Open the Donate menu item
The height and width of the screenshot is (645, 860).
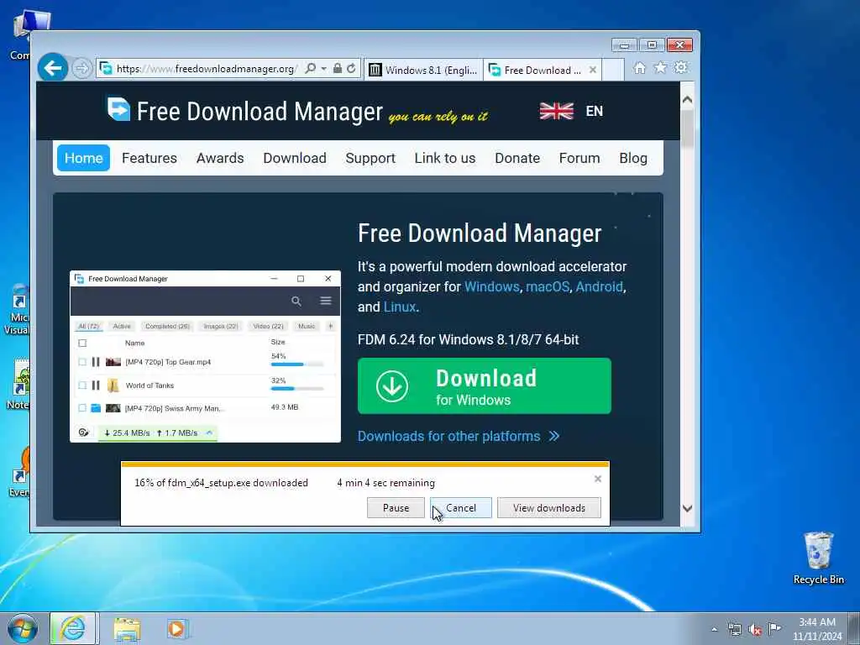517,158
